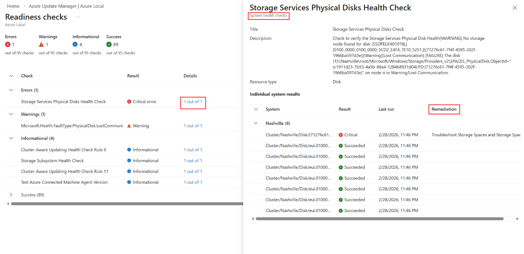Collapse the Informational (4) group
The image size is (524, 254).
[11, 138]
